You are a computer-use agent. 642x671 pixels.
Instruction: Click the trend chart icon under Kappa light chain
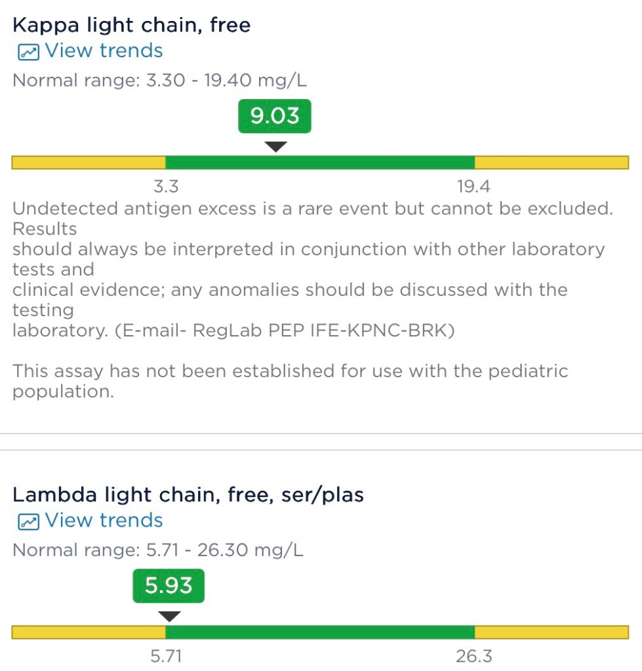[28, 52]
